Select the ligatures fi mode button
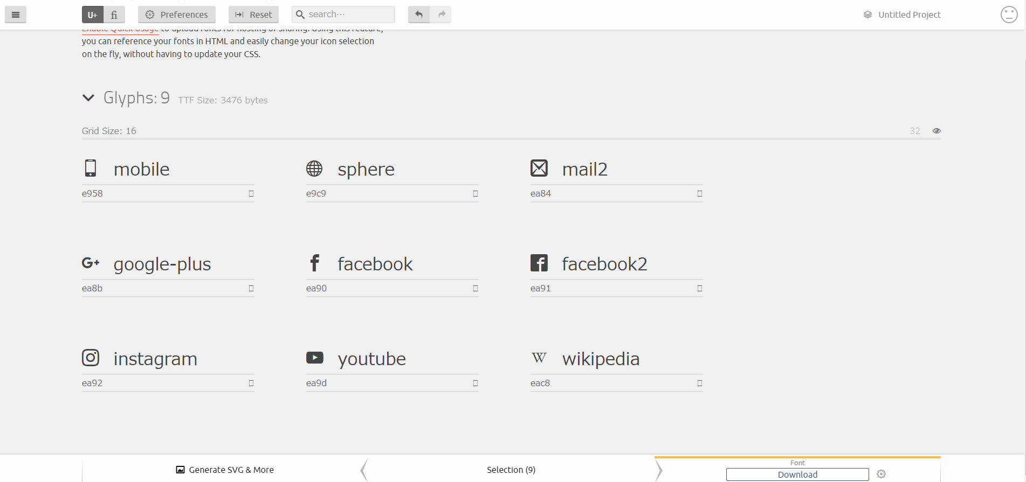Screen dimensions: 1026x482 [114, 15]
